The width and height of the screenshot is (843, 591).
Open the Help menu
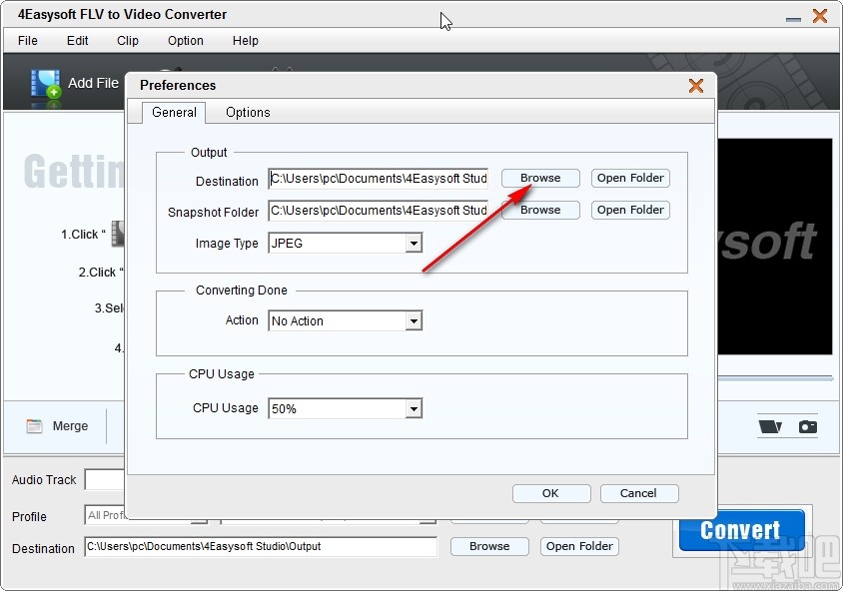(245, 41)
